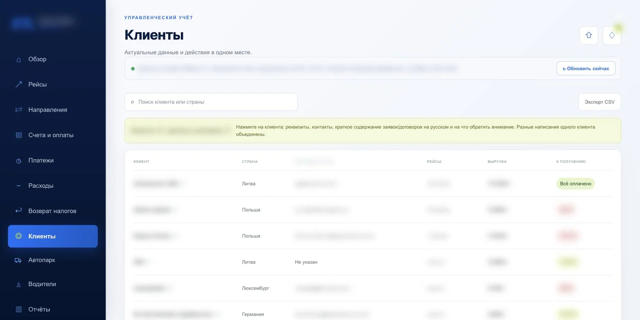This screenshot has height=320, width=640.
Task: Open Отчёты via its bars icon
Action: click(18, 309)
